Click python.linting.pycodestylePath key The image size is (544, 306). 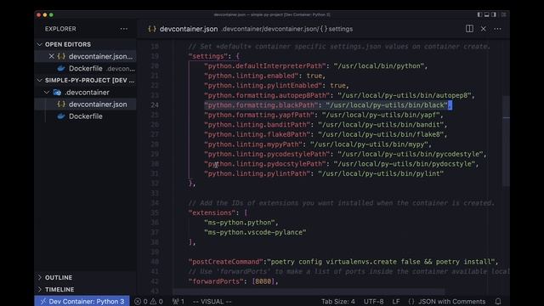click(267, 154)
